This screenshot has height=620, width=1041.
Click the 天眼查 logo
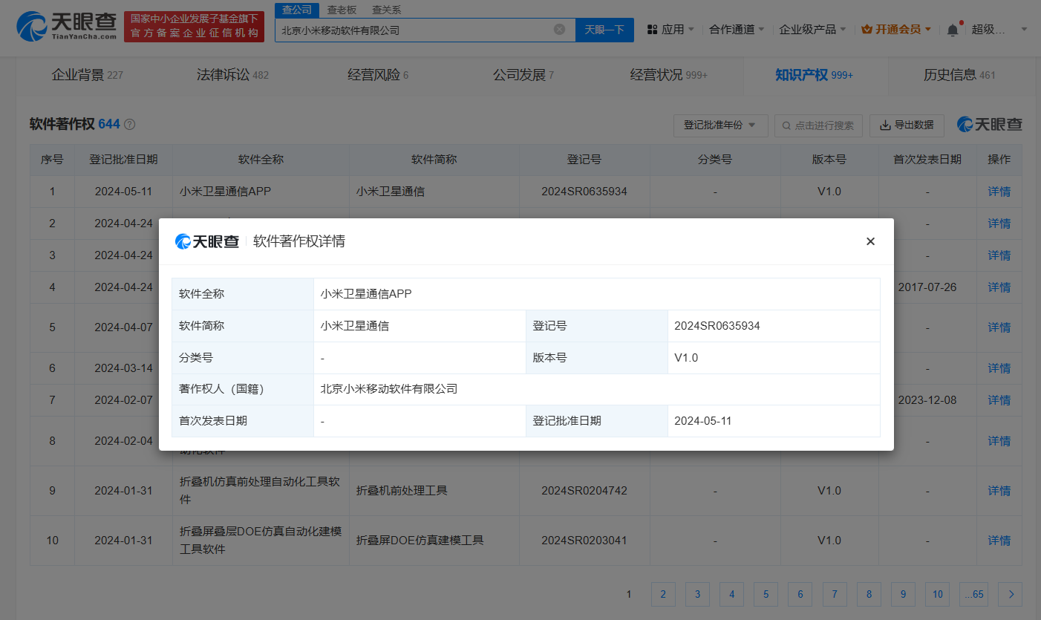point(59,27)
